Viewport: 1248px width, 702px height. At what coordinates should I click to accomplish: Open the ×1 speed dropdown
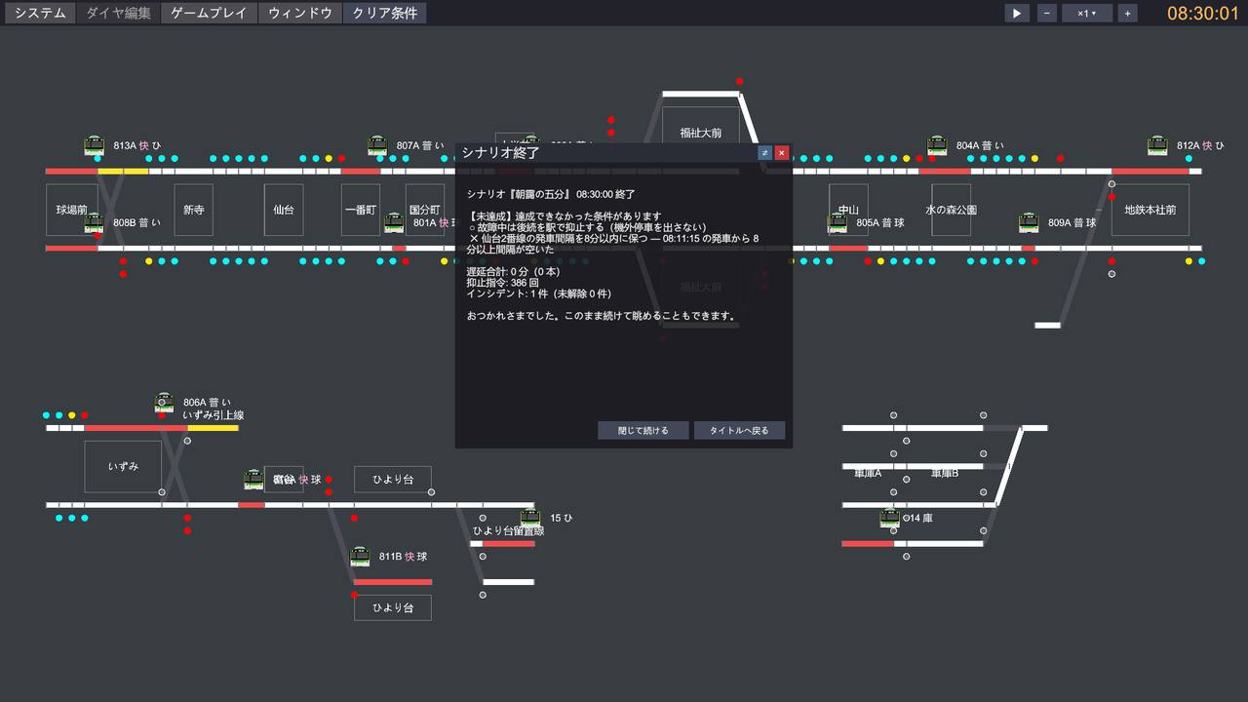click(x=1087, y=13)
